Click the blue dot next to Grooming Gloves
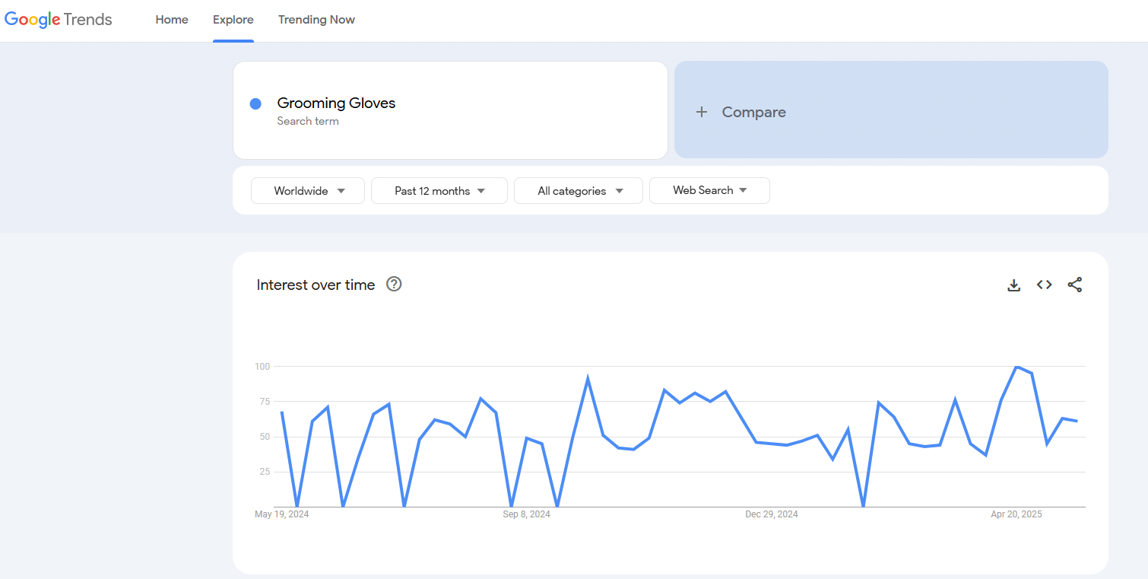 pos(255,103)
